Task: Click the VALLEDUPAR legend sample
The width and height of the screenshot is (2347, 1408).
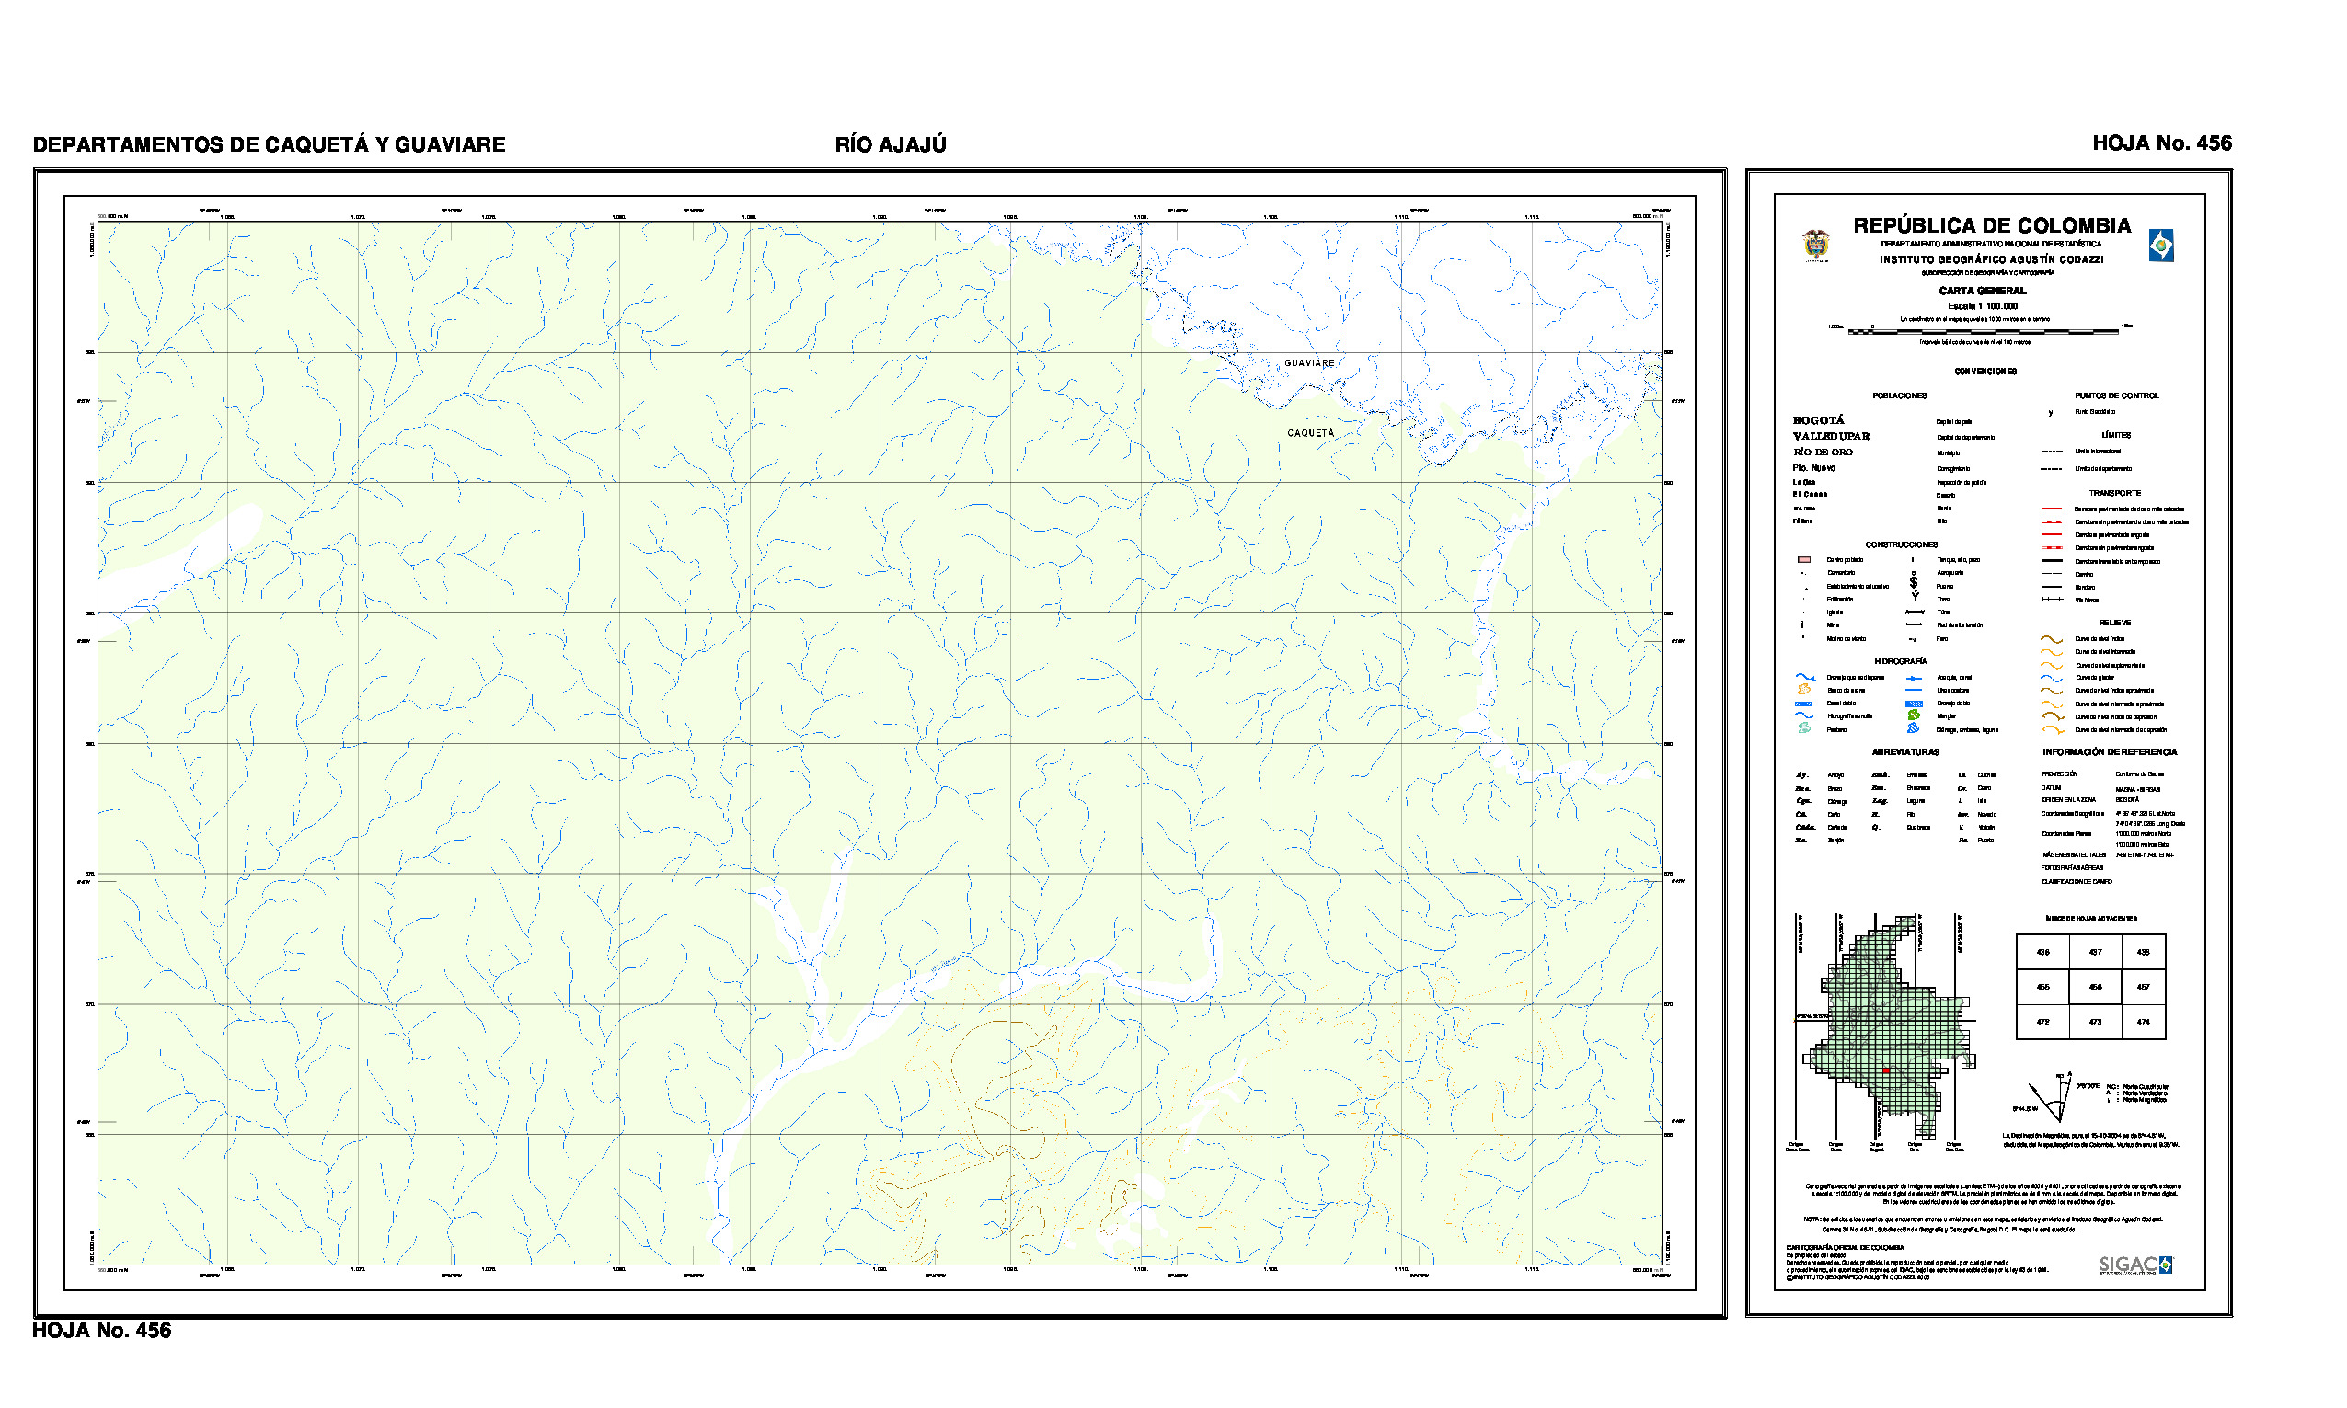Action: 1831,437
